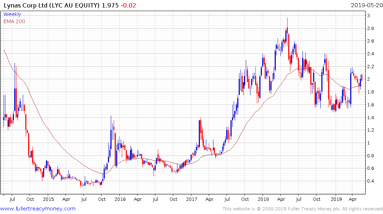Select the y-axis value 2.8

pyautogui.click(x=371, y=29)
